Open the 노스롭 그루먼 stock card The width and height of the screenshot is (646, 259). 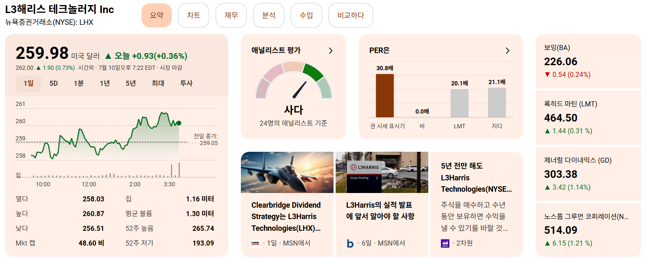point(588,230)
